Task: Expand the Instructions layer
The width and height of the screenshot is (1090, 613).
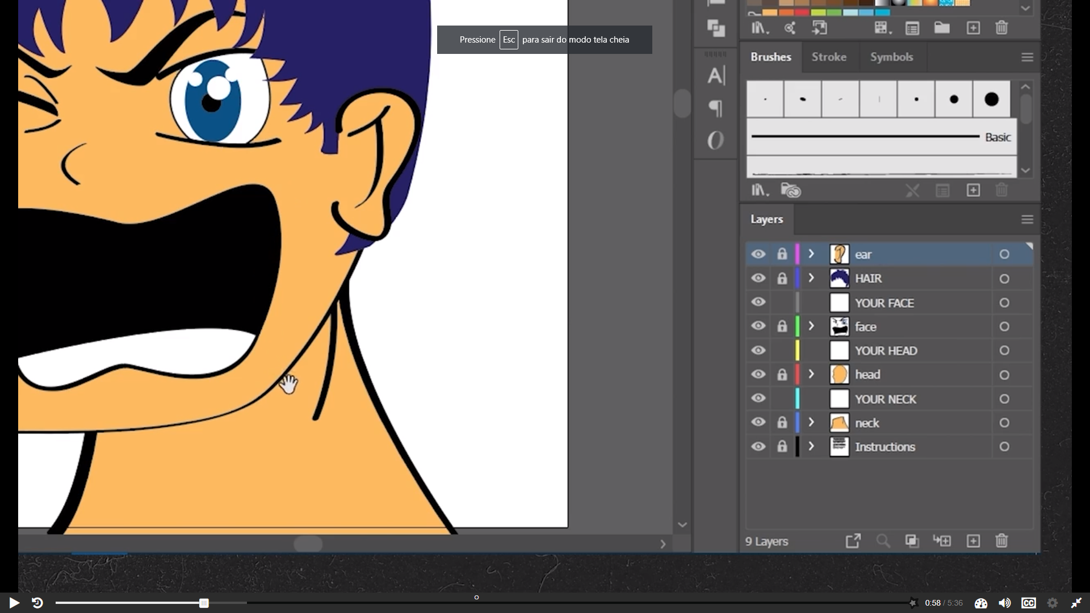Action: pyautogui.click(x=811, y=447)
